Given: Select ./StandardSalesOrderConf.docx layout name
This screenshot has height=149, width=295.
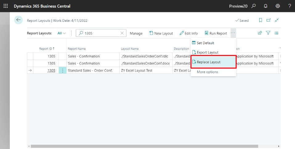Looking at the screenshot, I should (x=146, y=63).
